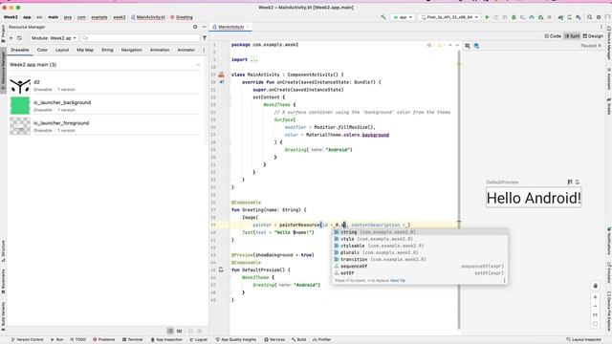Click the Next Tip link in popup
Viewport: 612px width, 344px height.
398,280
